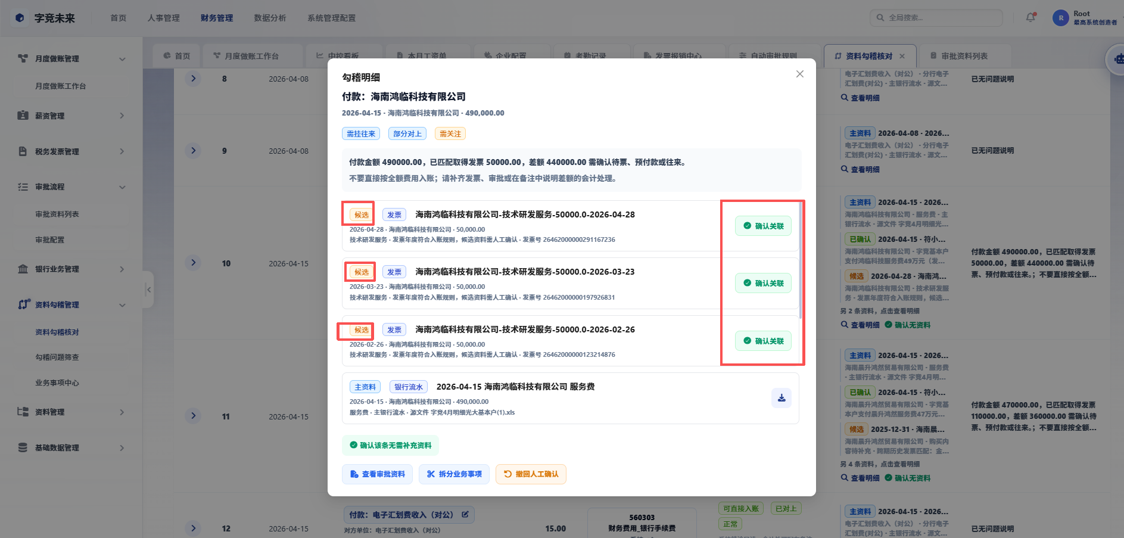Click the 字竞未来 logo icon

[20, 18]
